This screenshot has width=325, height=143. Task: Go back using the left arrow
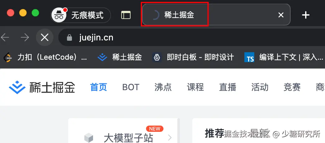(5, 37)
